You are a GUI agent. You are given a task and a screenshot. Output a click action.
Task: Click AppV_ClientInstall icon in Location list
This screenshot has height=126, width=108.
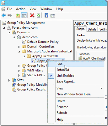click(80, 58)
